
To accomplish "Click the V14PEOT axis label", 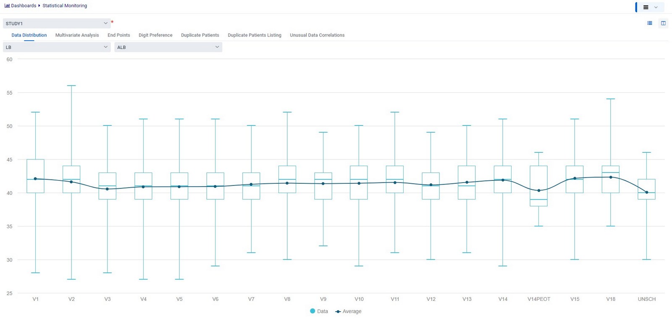I will pyautogui.click(x=539, y=299).
